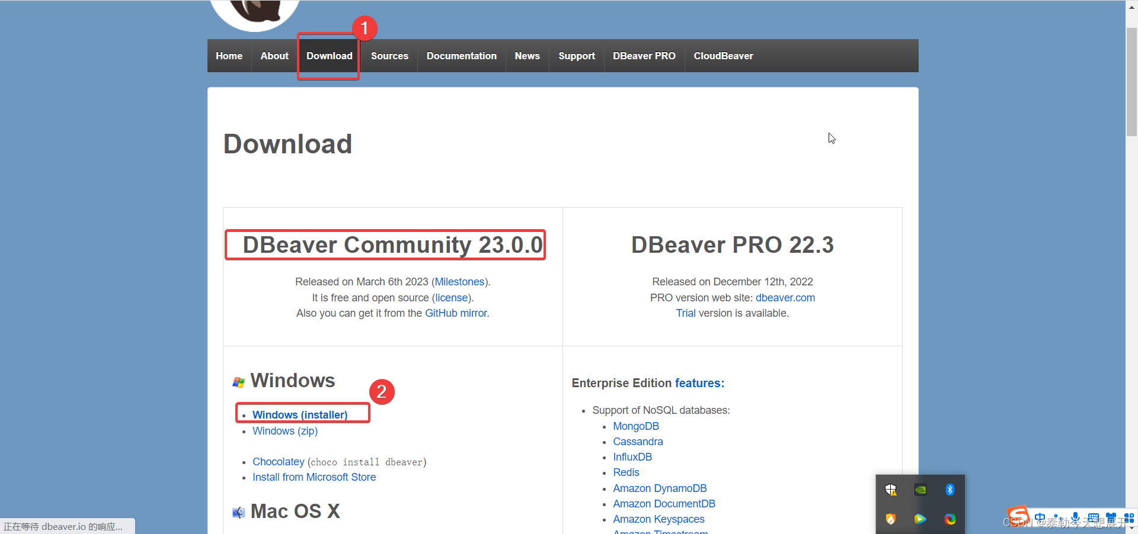Open the colorful swirl tray icon
Image resolution: width=1138 pixels, height=534 pixels.
coord(950,519)
